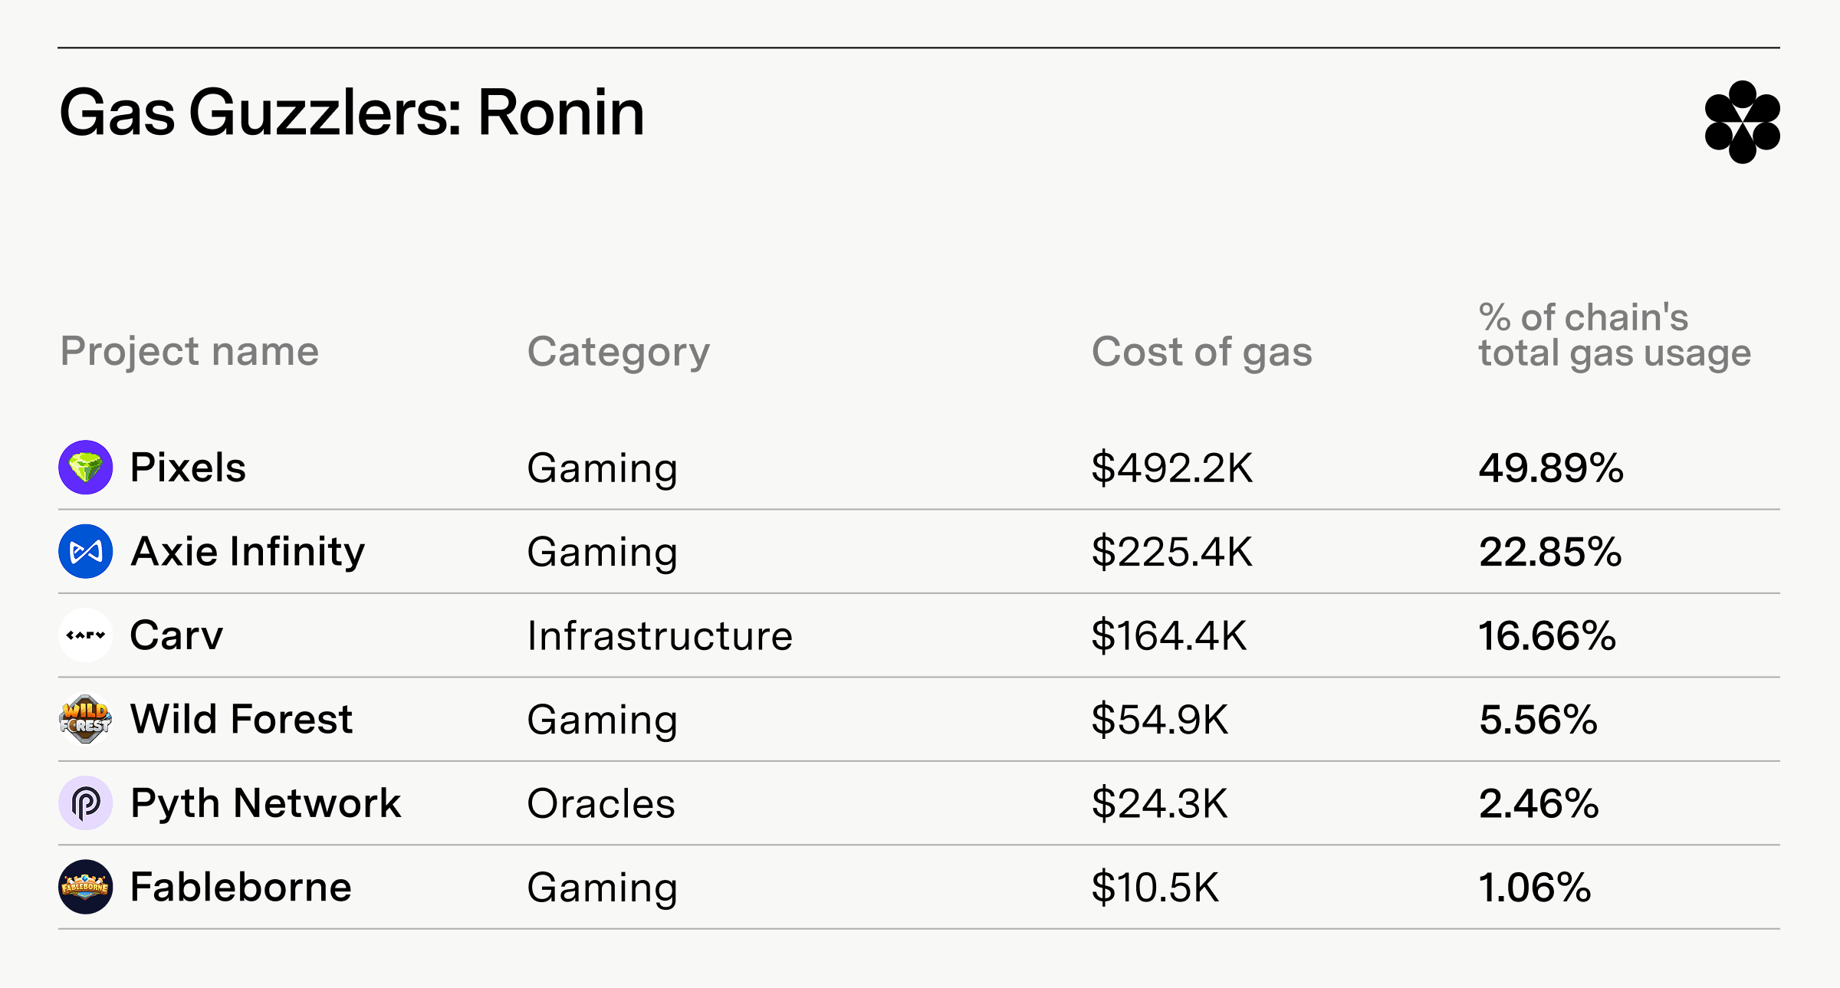
Task: Click the black flower logo top right
Action: click(1742, 122)
